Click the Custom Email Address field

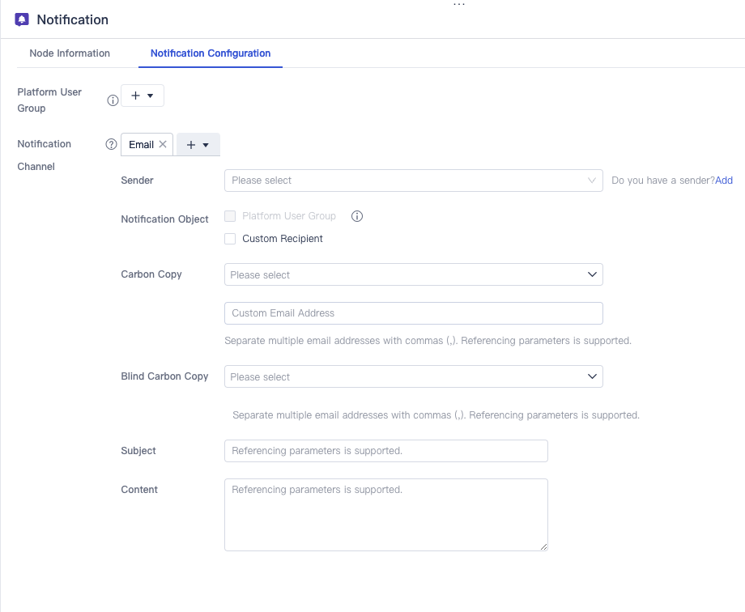pyautogui.click(x=413, y=313)
